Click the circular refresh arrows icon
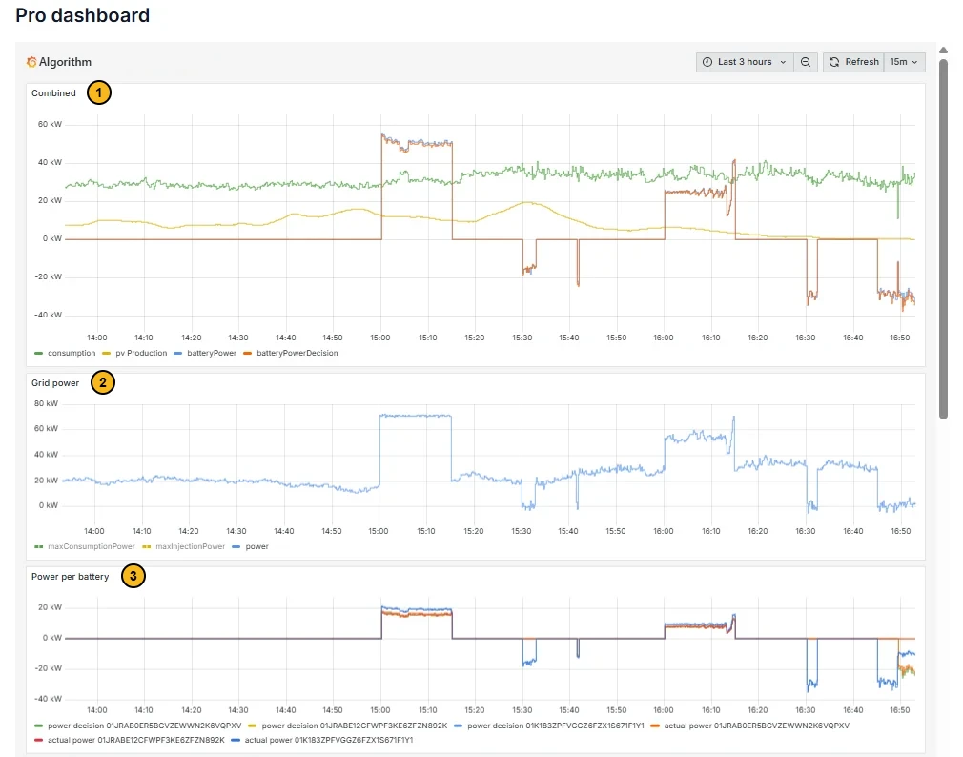Viewport: 963px width, 757px height. [834, 62]
